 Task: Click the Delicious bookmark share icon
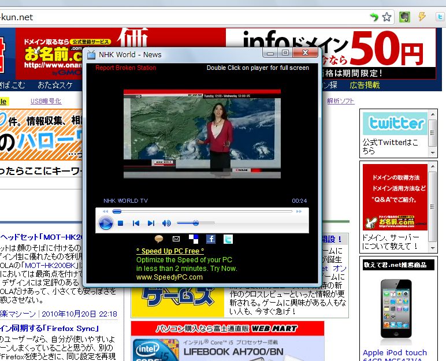[x=194, y=239]
